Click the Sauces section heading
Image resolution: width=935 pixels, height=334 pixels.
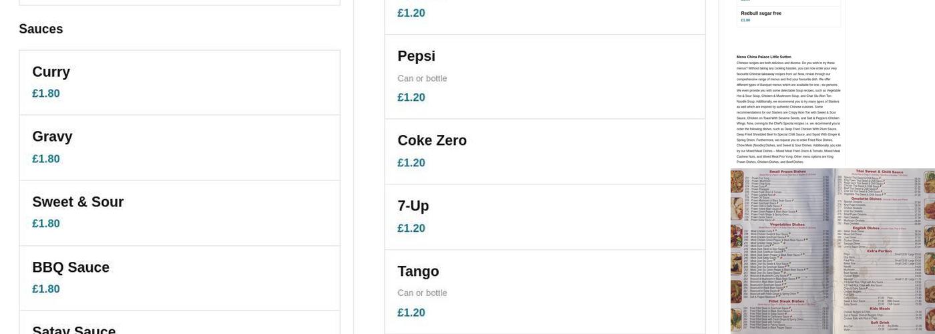click(x=41, y=29)
